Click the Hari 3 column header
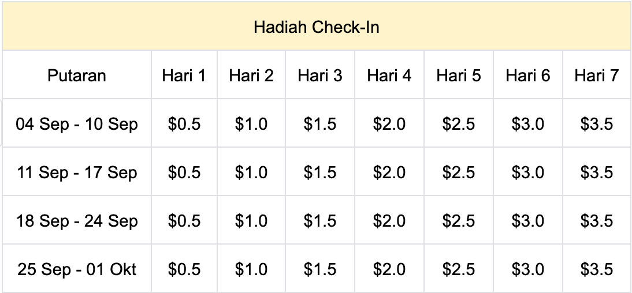 320,76
